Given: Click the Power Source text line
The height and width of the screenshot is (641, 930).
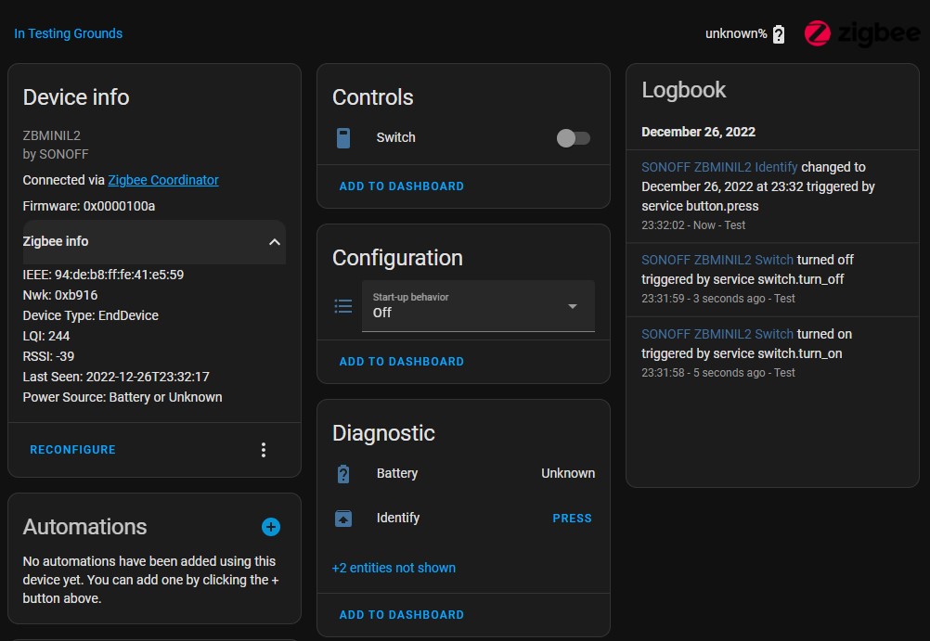Looking at the screenshot, I should coord(123,397).
